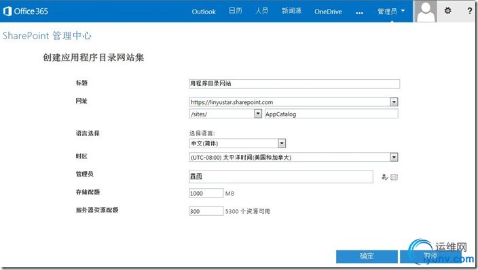Image resolution: width=478 pixels, height=270 pixels.
Task: Open 日历 calendar in the top bar
Action: pyautogui.click(x=236, y=11)
